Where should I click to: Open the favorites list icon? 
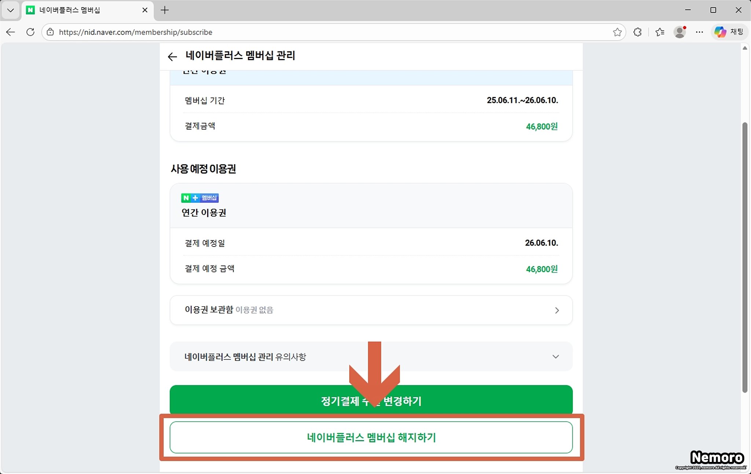660,32
